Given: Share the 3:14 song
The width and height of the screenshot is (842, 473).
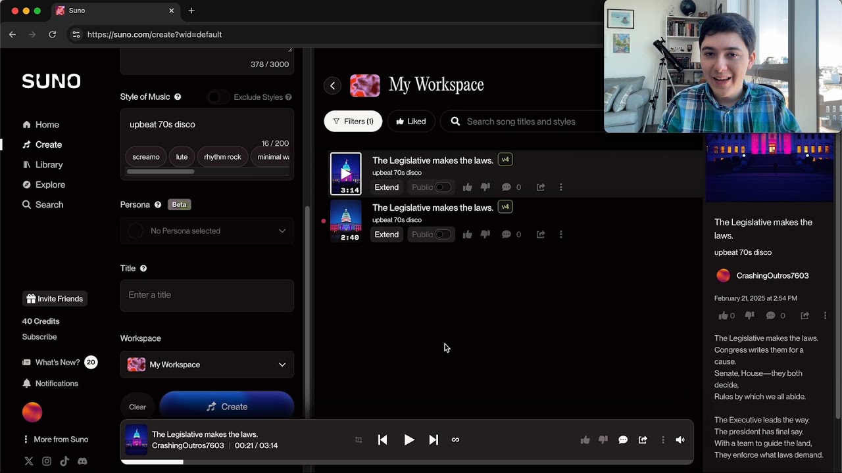Looking at the screenshot, I should [x=541, y=187].
